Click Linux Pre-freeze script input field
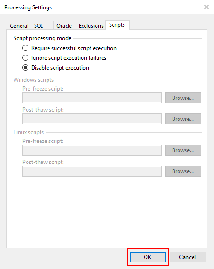 point(92,150)
